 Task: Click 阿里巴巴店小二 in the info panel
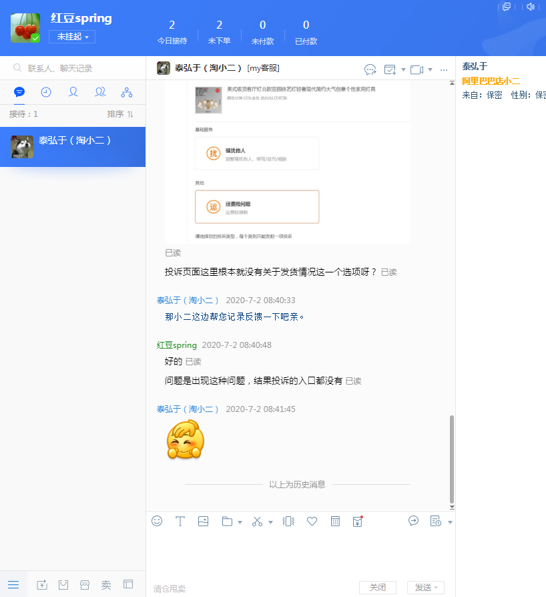click(x=491, y=81)
